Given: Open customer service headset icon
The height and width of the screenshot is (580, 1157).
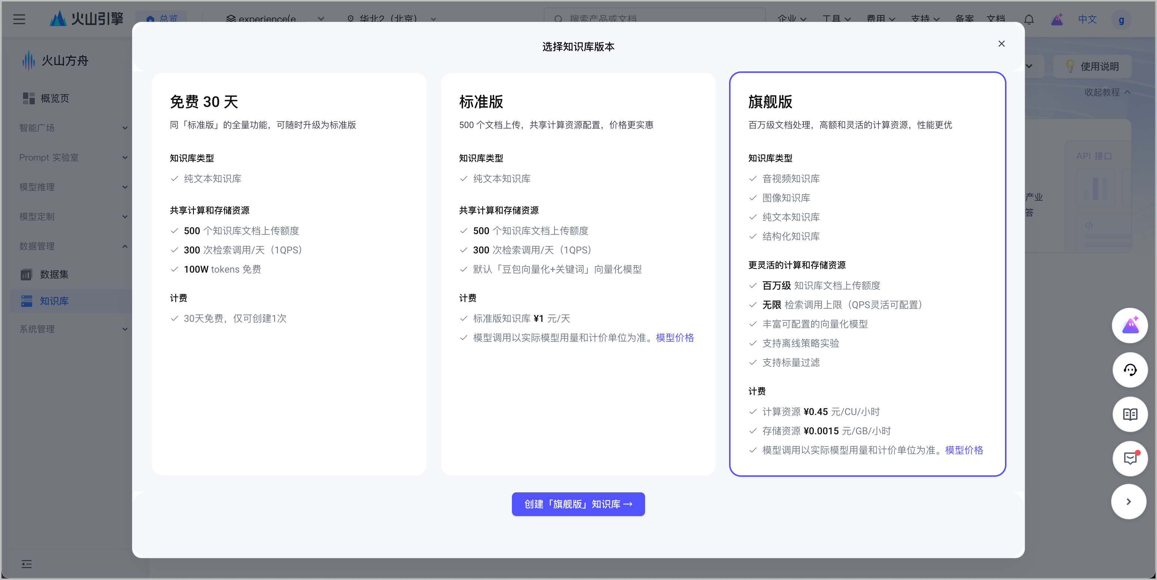Looking at the screenshot, I should coord(1130,370).
